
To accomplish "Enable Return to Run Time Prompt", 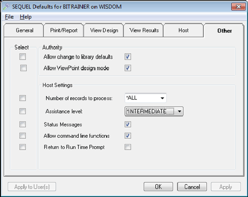I will [127, 147].
